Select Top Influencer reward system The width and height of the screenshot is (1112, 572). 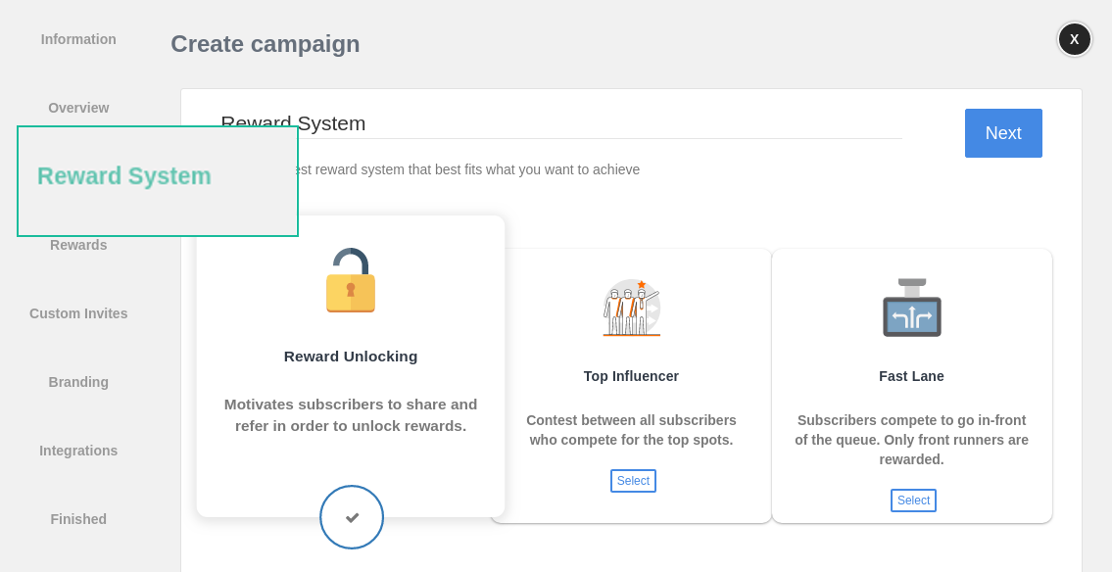click(633, 480)
